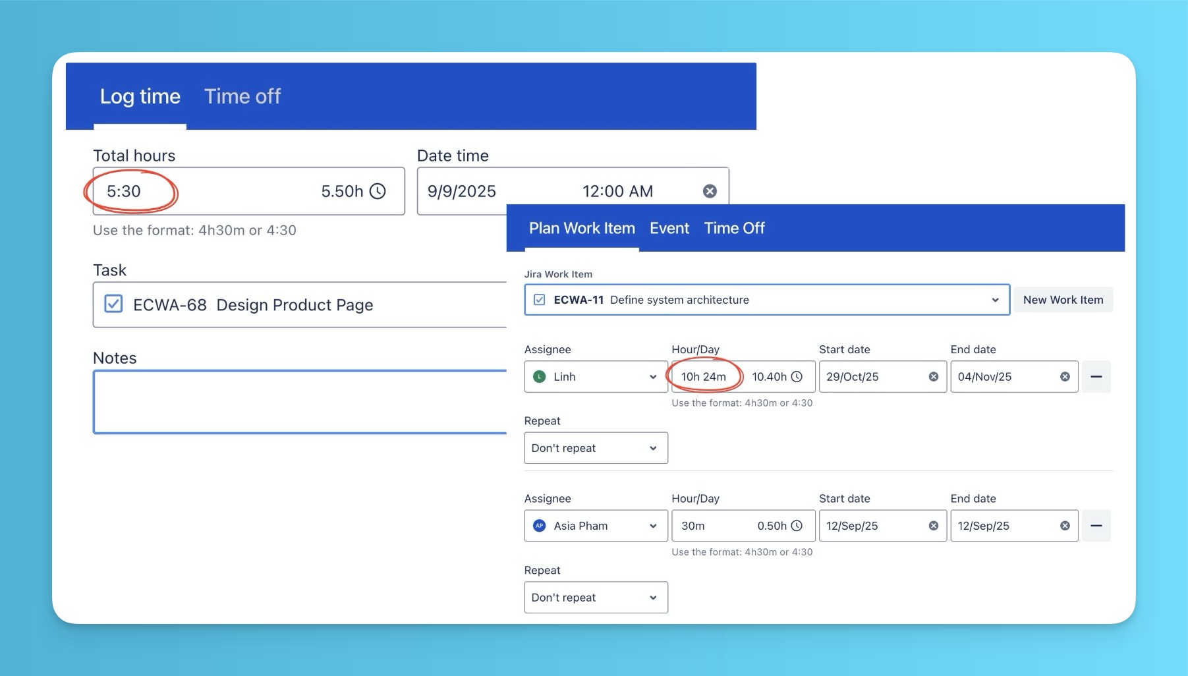Screen dimensions: 1188x676
Task: Switch to the Time off tab
Action: click(242, 97)
